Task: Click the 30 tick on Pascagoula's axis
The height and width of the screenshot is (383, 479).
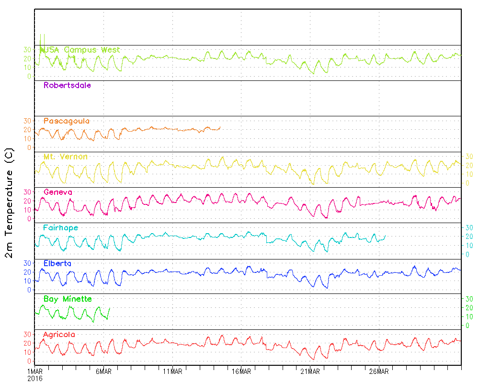Action: 27,121
